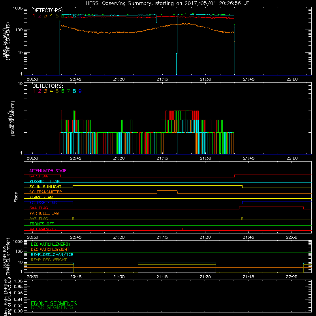Viewport: 316px width, 316px height.
Task: Select cyan detector number 8 in the rear segments legend
Action: coord(74,91)
